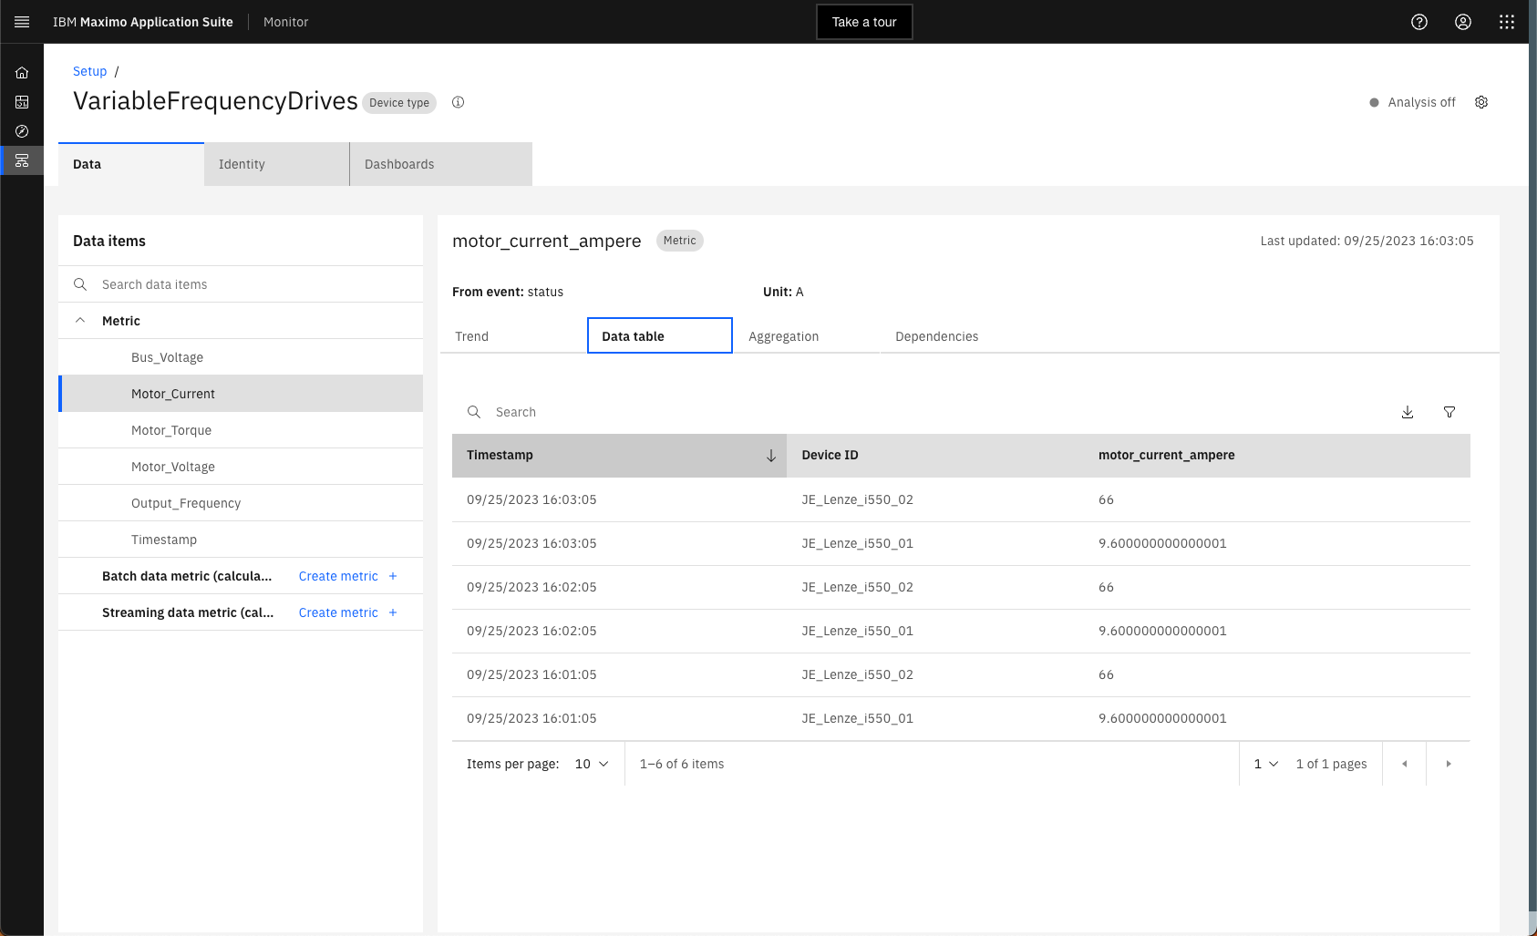This screenshot has width=1537, height=936.
Task: Click the Metric tag beside motor_current_ampere
Action: (679, 241)
